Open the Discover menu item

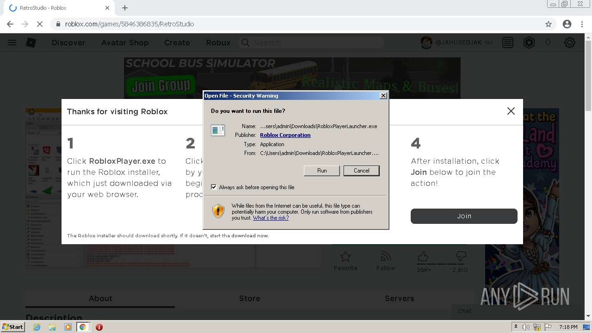click(x=68, y=43)
